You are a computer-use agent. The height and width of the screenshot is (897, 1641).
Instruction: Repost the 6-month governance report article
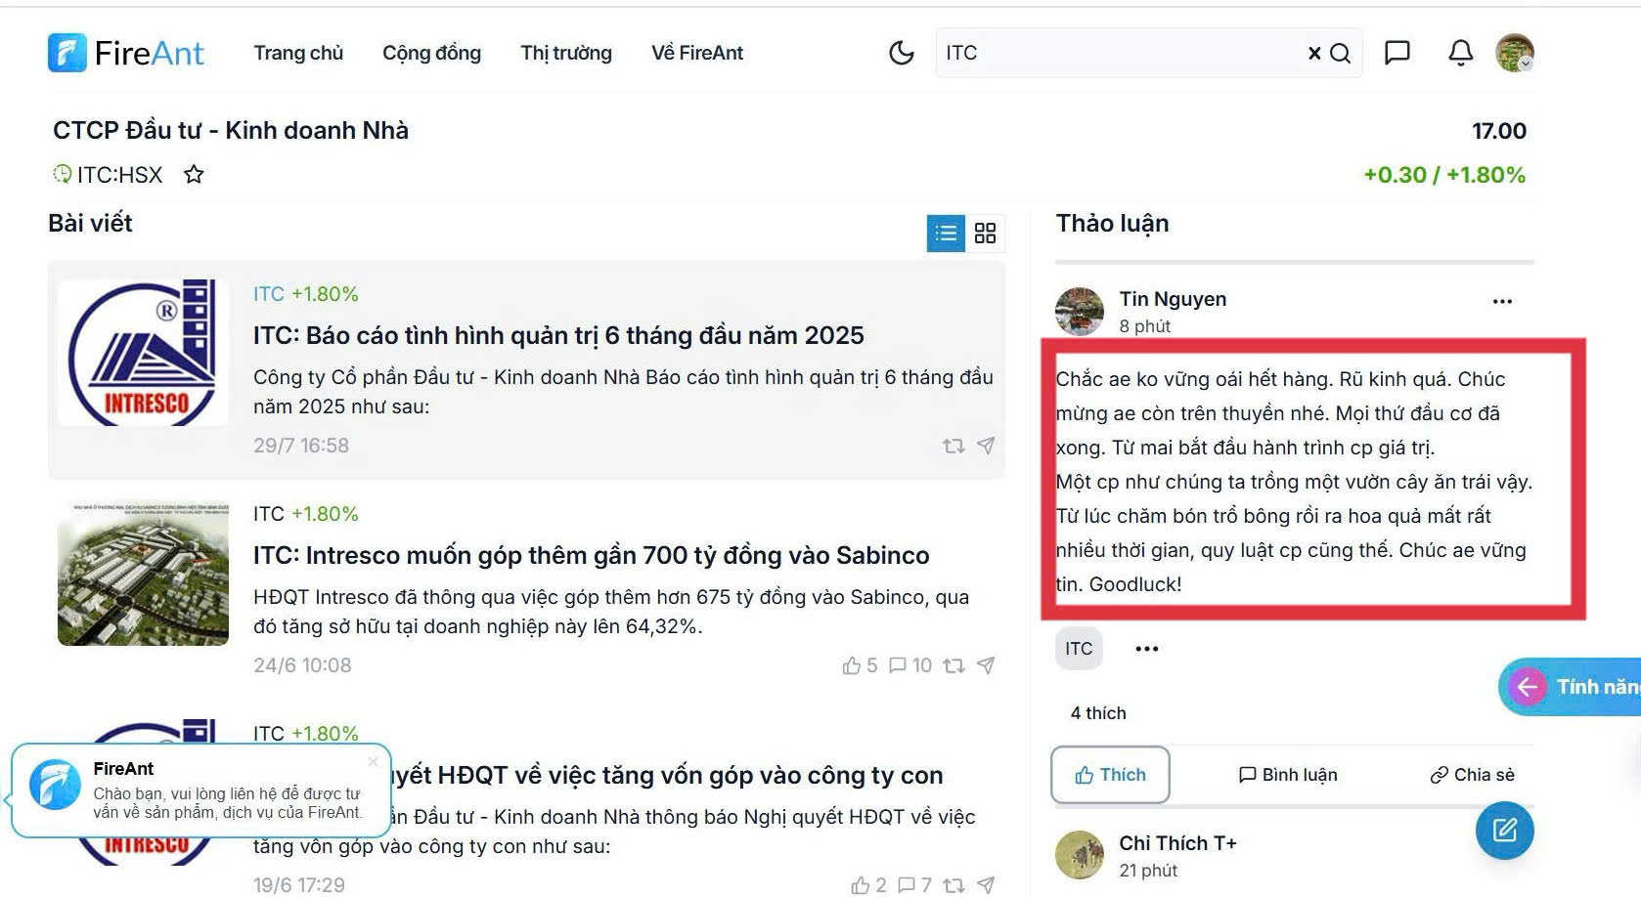(x=954, y=446)
